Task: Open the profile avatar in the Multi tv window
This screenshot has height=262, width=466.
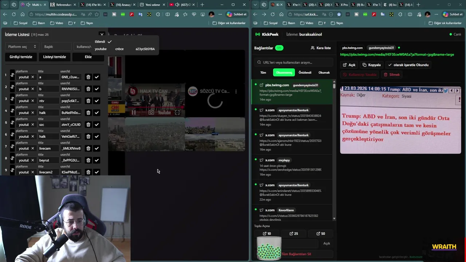Action: (x=212, y=14)
